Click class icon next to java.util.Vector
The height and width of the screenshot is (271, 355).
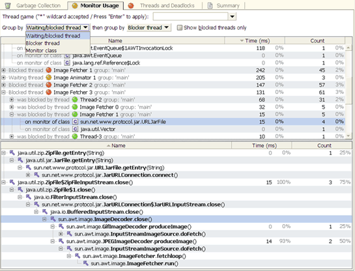click(x=75, y=129)
